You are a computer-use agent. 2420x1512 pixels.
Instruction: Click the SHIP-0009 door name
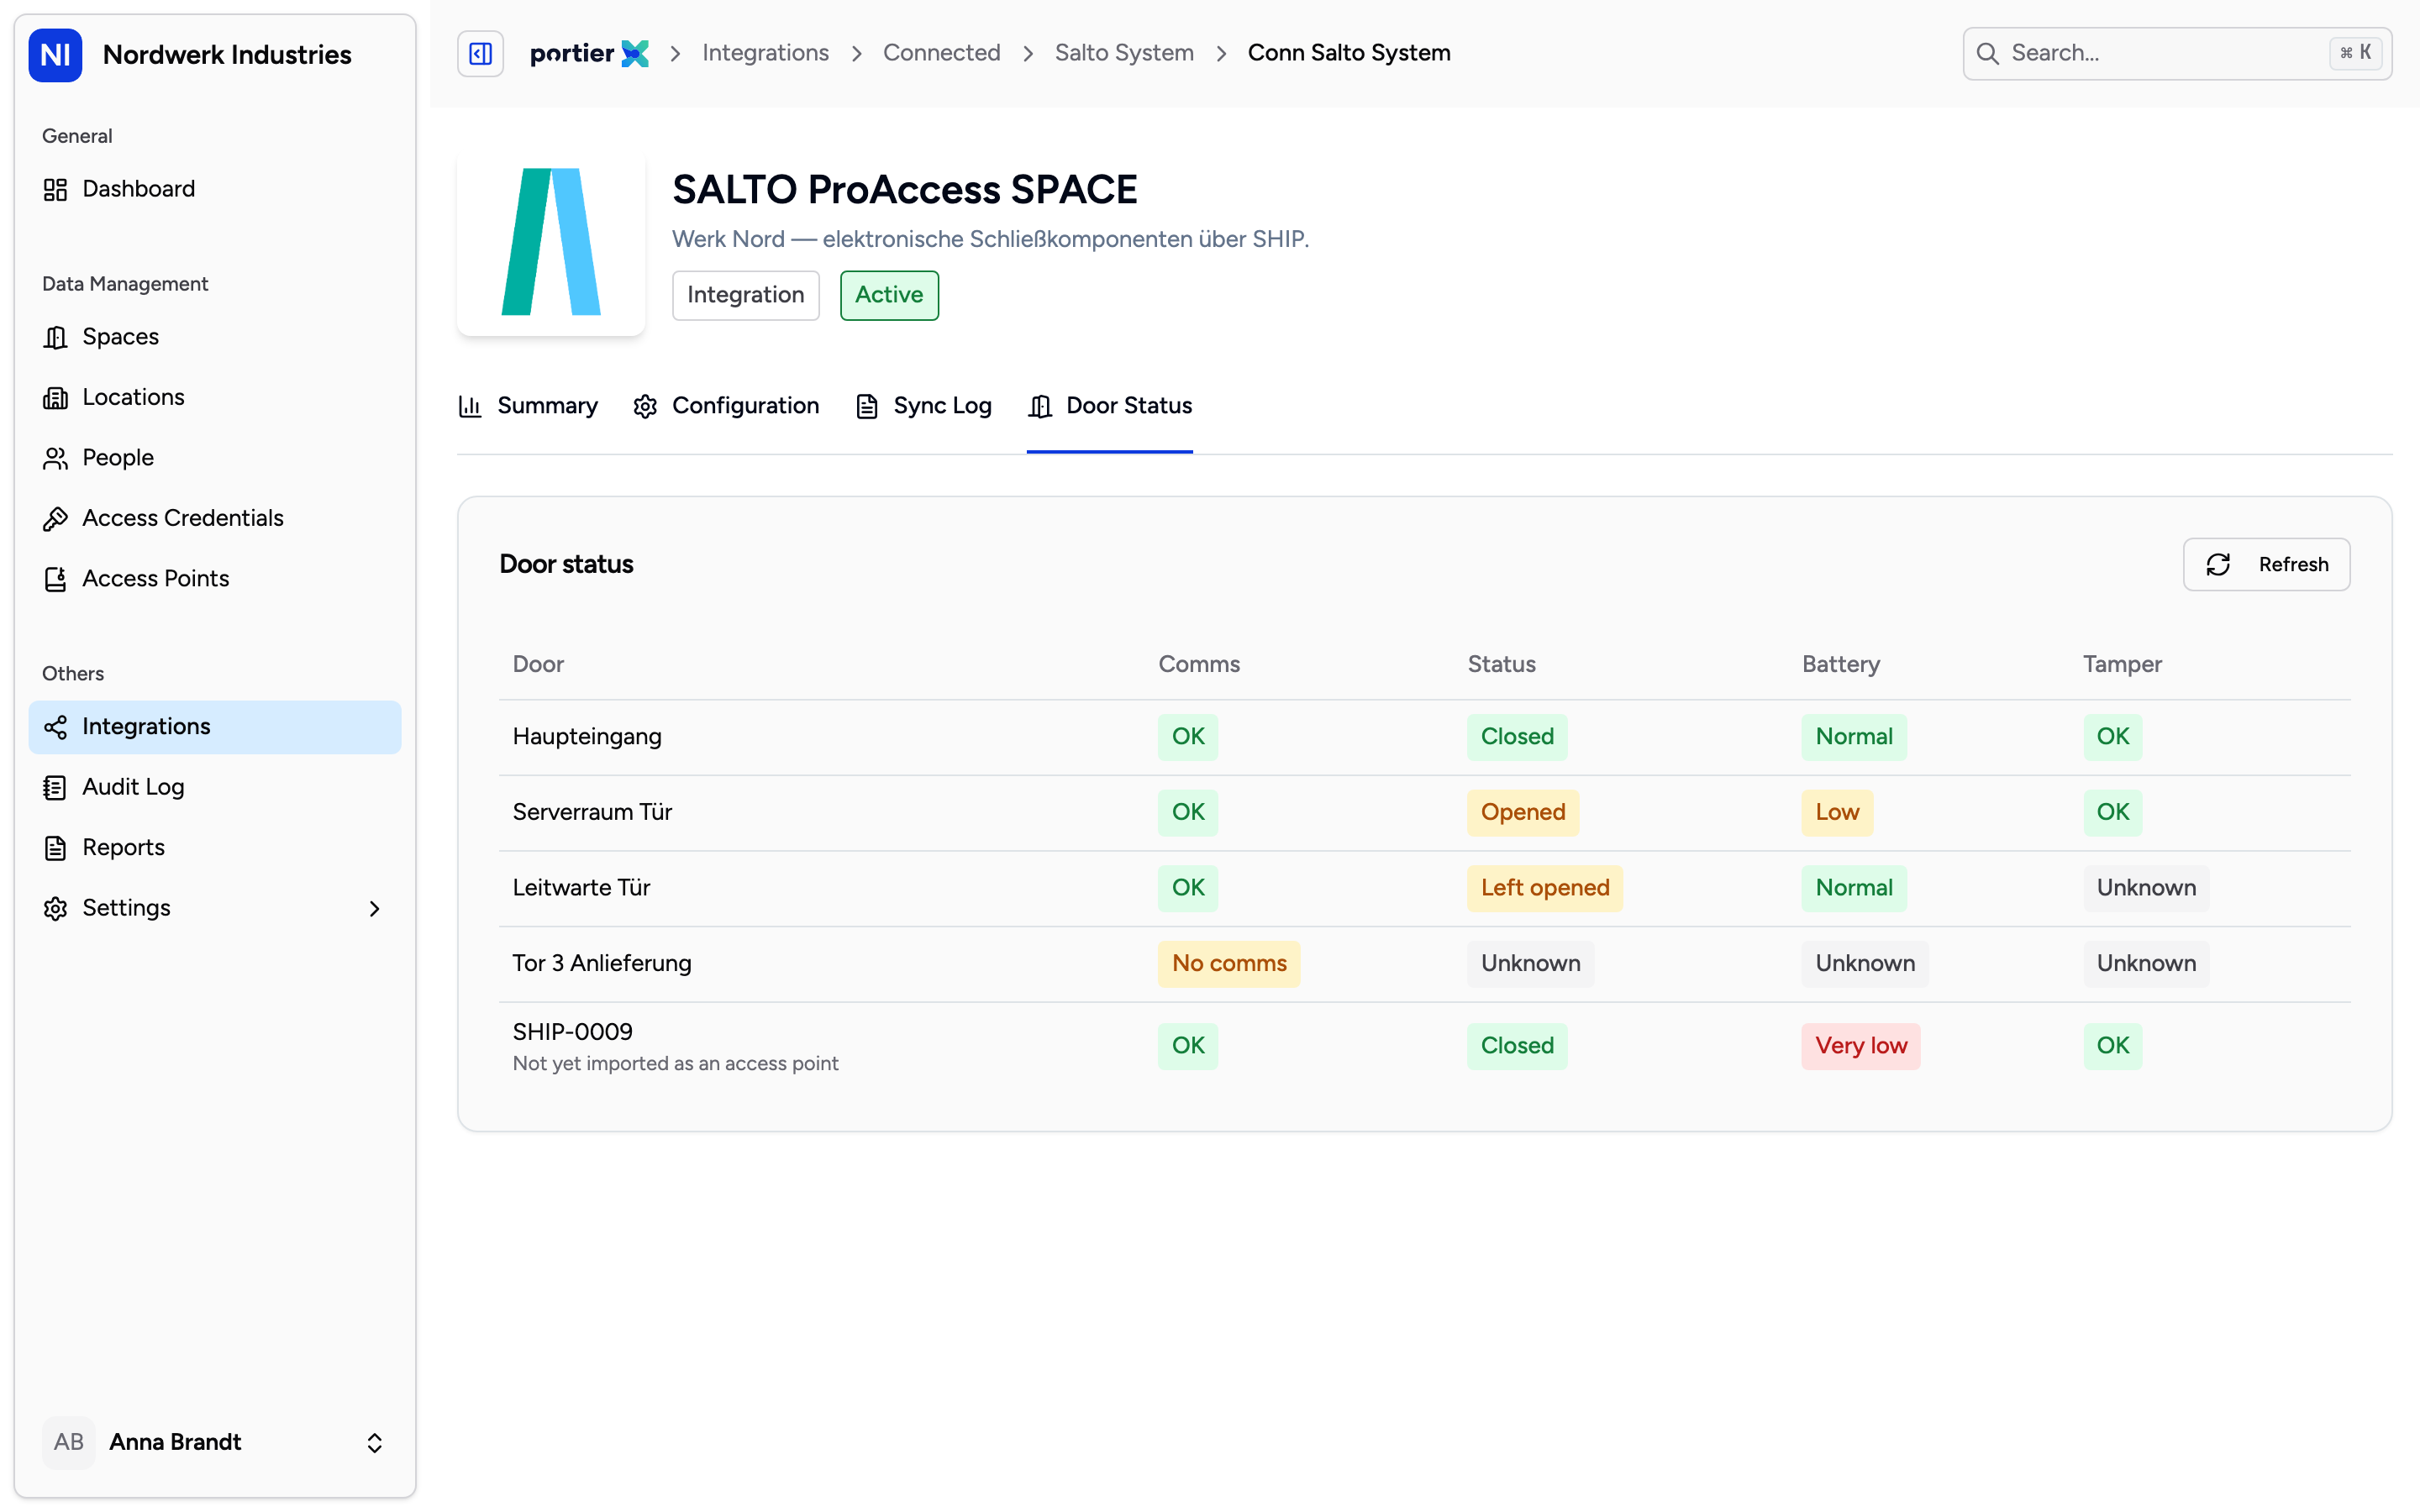[x=573, y=1032]
